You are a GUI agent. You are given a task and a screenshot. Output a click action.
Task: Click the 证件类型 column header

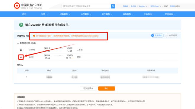pos(105,70)
